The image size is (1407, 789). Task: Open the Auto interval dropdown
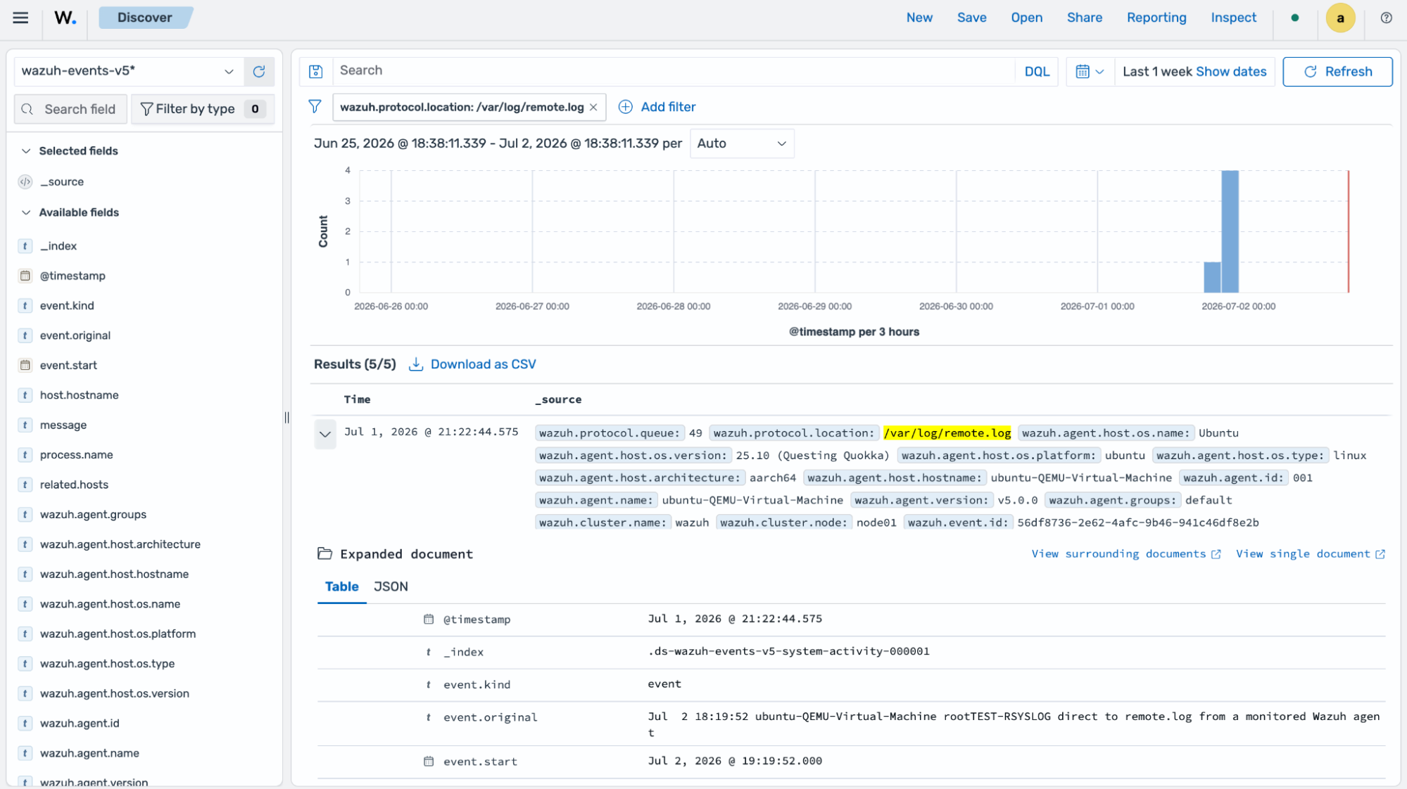[742, 143]
